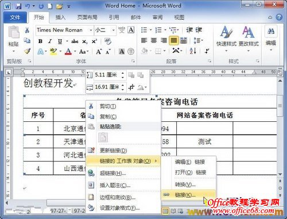Click the Enclose Characters circle icon

(131, 51)
